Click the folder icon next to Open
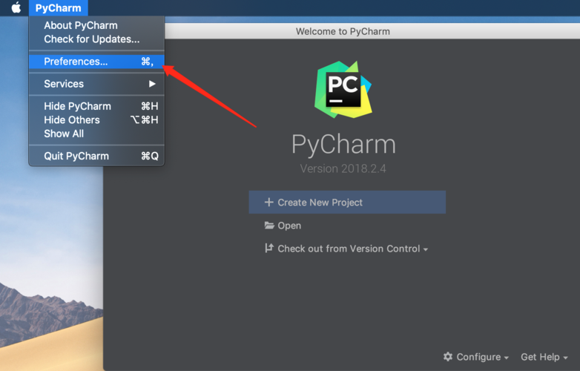This screenshot has width=580, height=371. click(x=269, y=226)
